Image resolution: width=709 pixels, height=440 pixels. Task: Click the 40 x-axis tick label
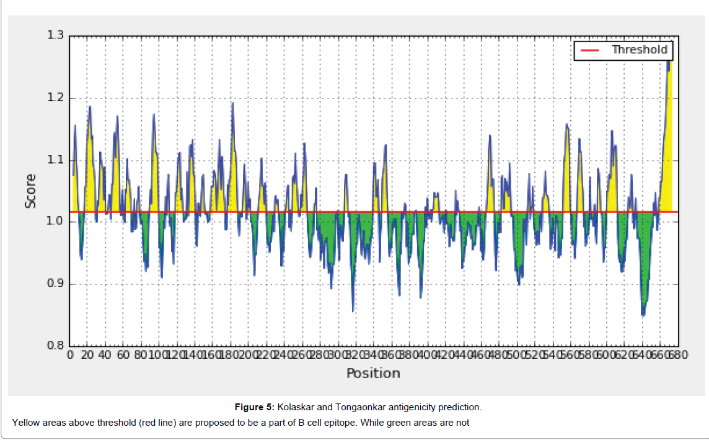point(103,355)
